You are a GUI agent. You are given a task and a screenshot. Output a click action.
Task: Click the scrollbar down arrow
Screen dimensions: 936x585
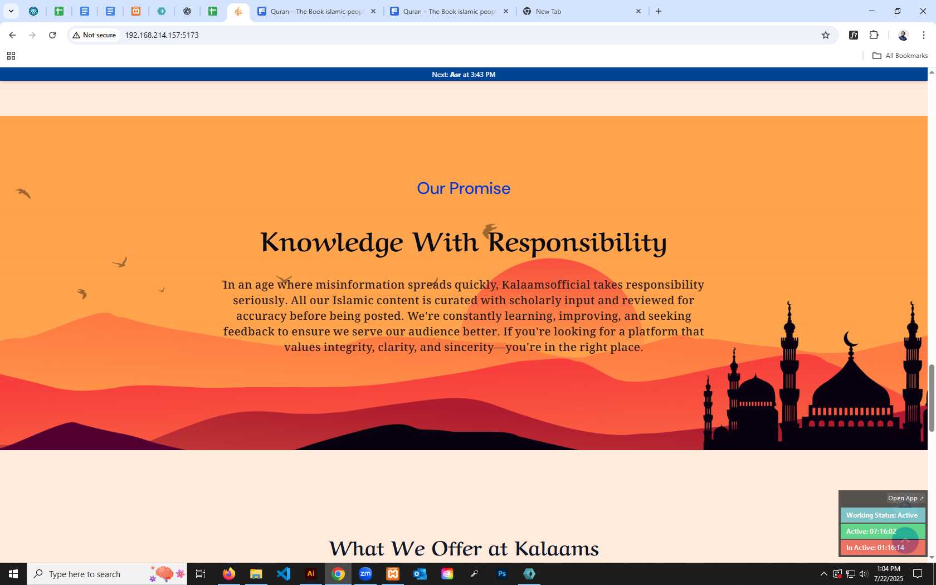pyautogui.click(x=932, y=557)
